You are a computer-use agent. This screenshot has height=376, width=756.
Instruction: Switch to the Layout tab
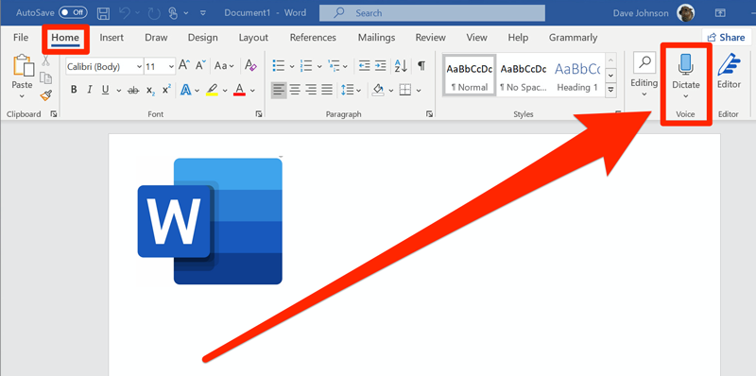(253, 38)
